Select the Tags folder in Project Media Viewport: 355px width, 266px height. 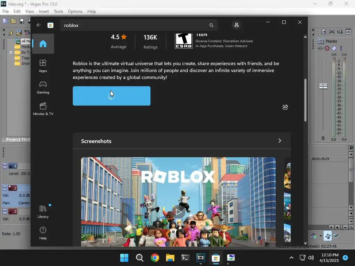point(22,58)
